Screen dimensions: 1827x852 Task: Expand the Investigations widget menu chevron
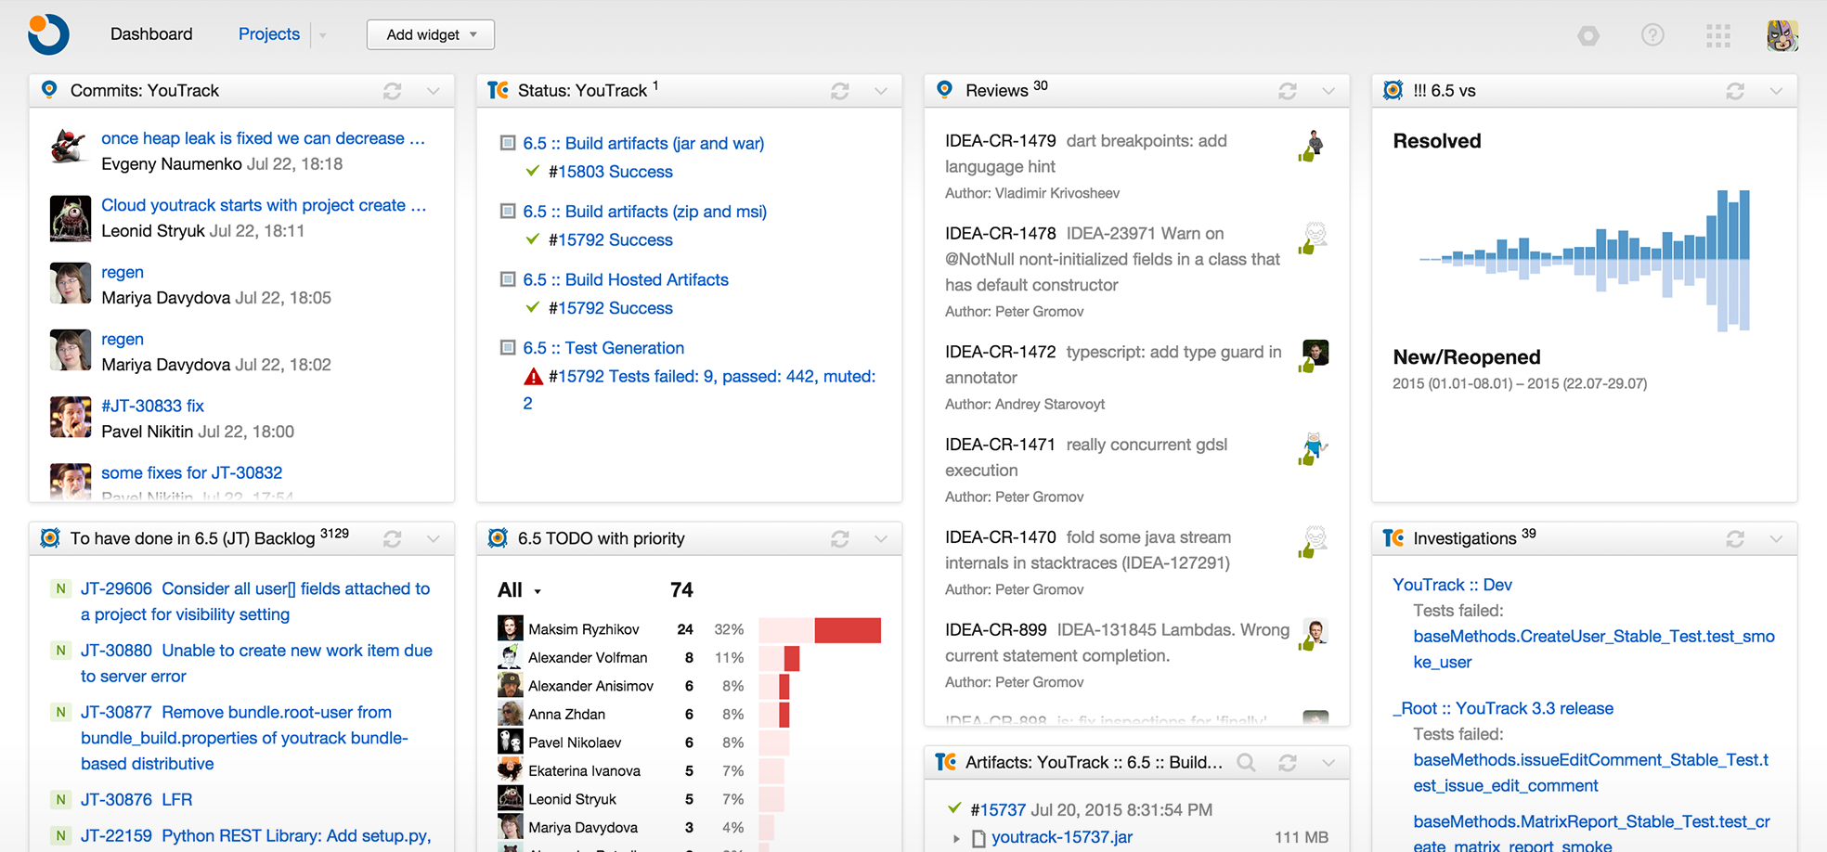point(1776,539)
